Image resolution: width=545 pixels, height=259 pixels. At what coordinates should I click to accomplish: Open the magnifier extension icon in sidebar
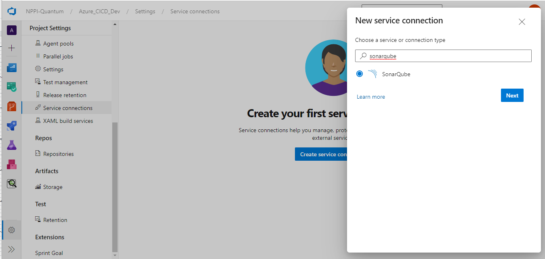tap(12, 184)
